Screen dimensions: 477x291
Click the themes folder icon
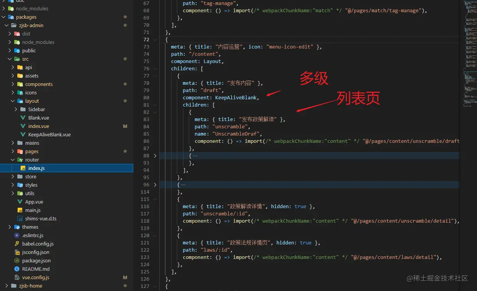pos(17,227)
